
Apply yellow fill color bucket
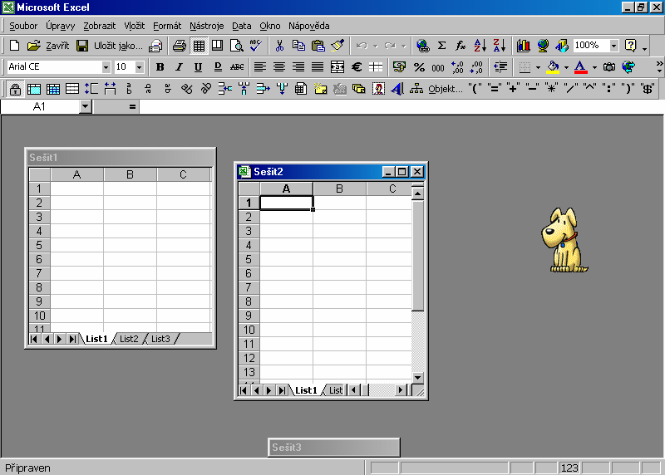point(553,67)
